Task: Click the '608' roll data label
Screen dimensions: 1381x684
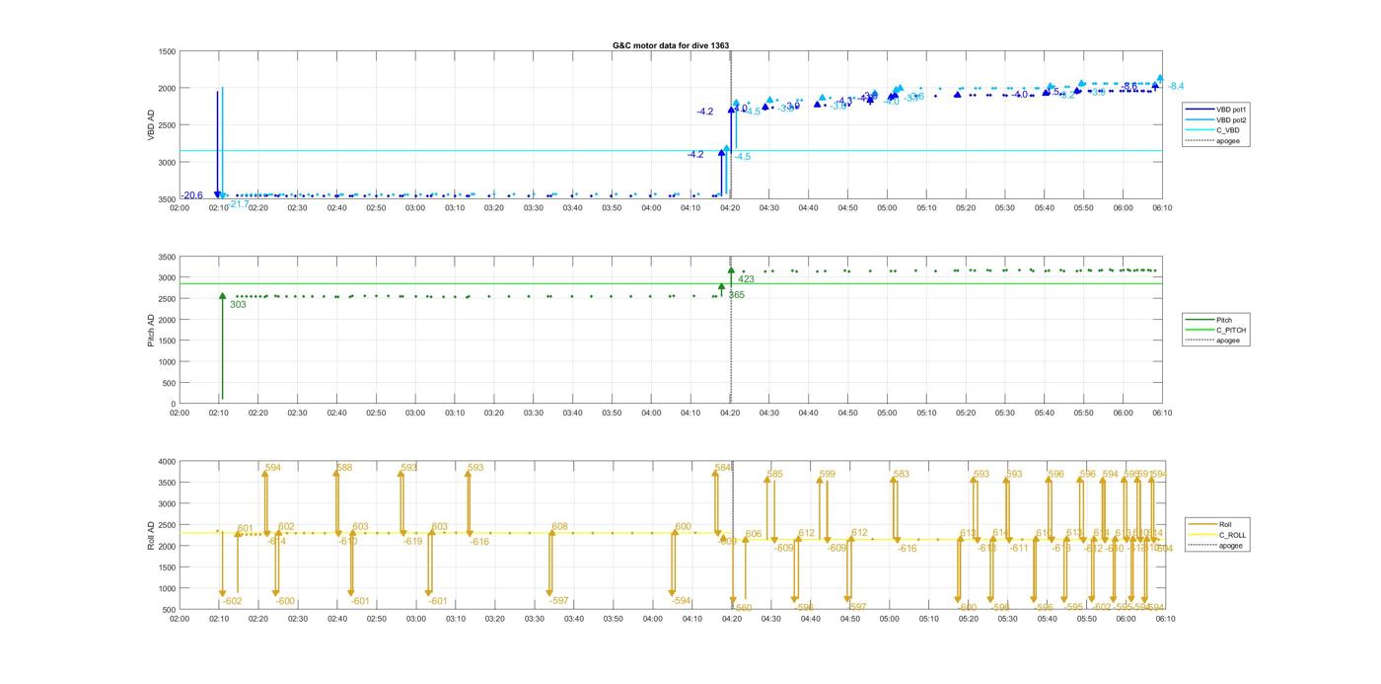Action: coord(559,527)
